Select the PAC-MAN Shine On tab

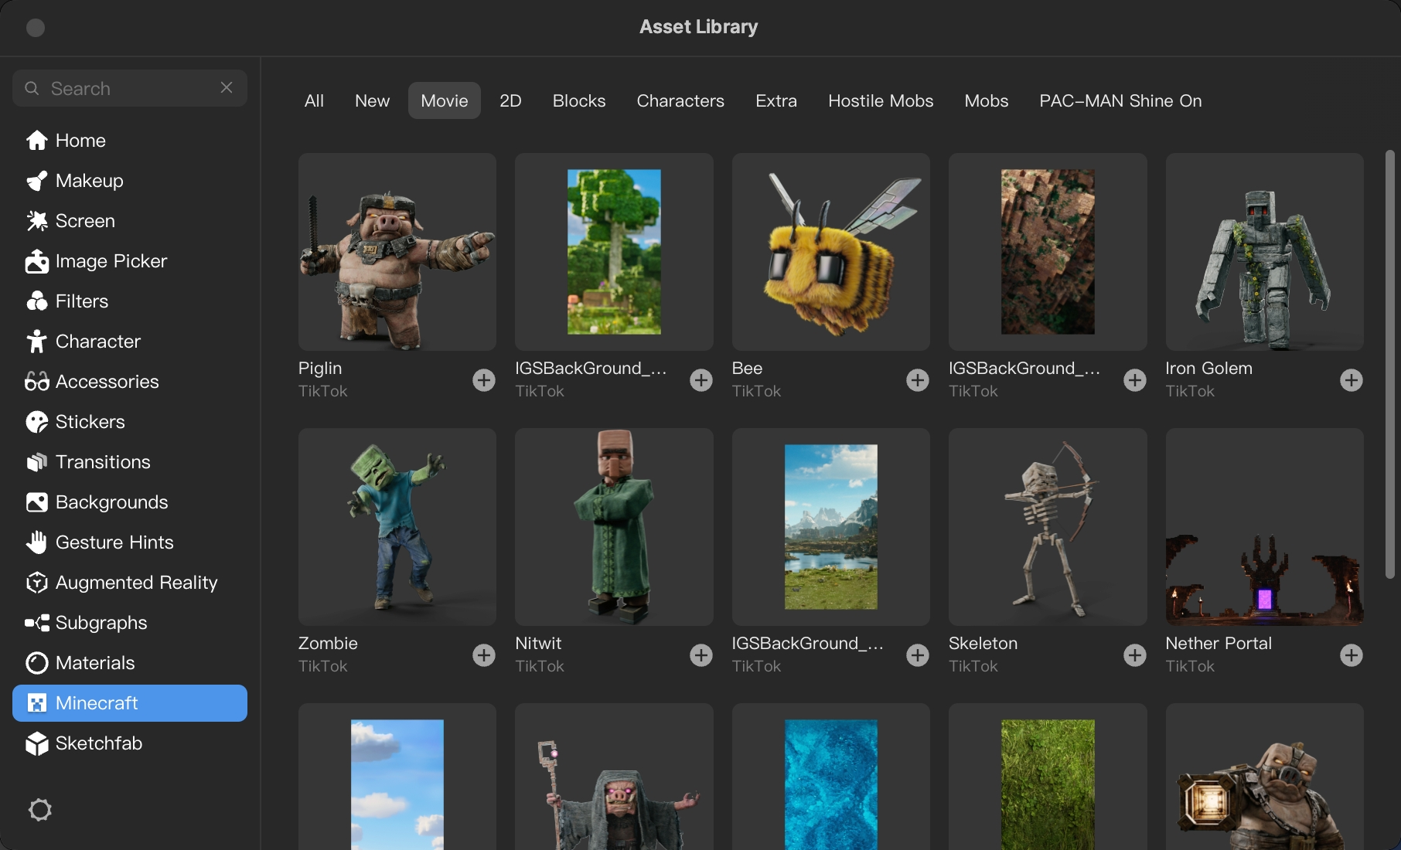point(1120,101)
